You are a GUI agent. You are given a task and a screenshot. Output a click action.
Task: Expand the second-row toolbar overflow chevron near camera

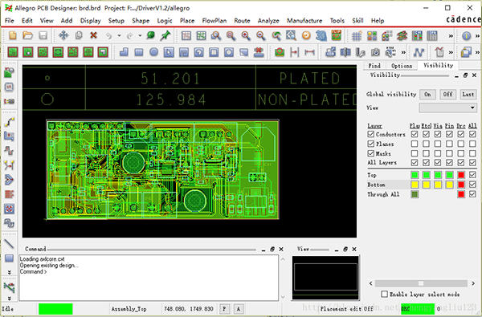tap(403, 52)
